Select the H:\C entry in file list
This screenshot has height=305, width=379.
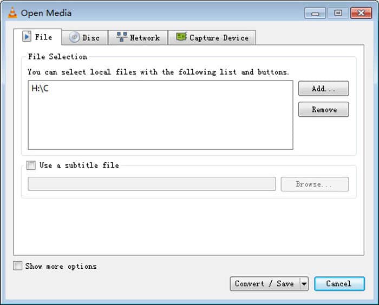coord(40,89)
